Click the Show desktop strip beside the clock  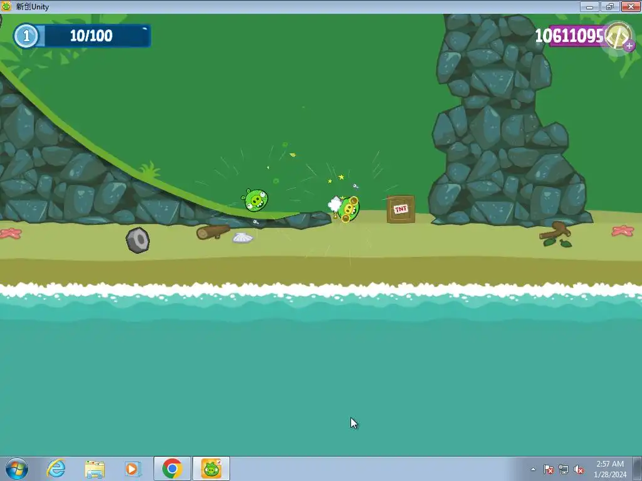click(638, 468)
